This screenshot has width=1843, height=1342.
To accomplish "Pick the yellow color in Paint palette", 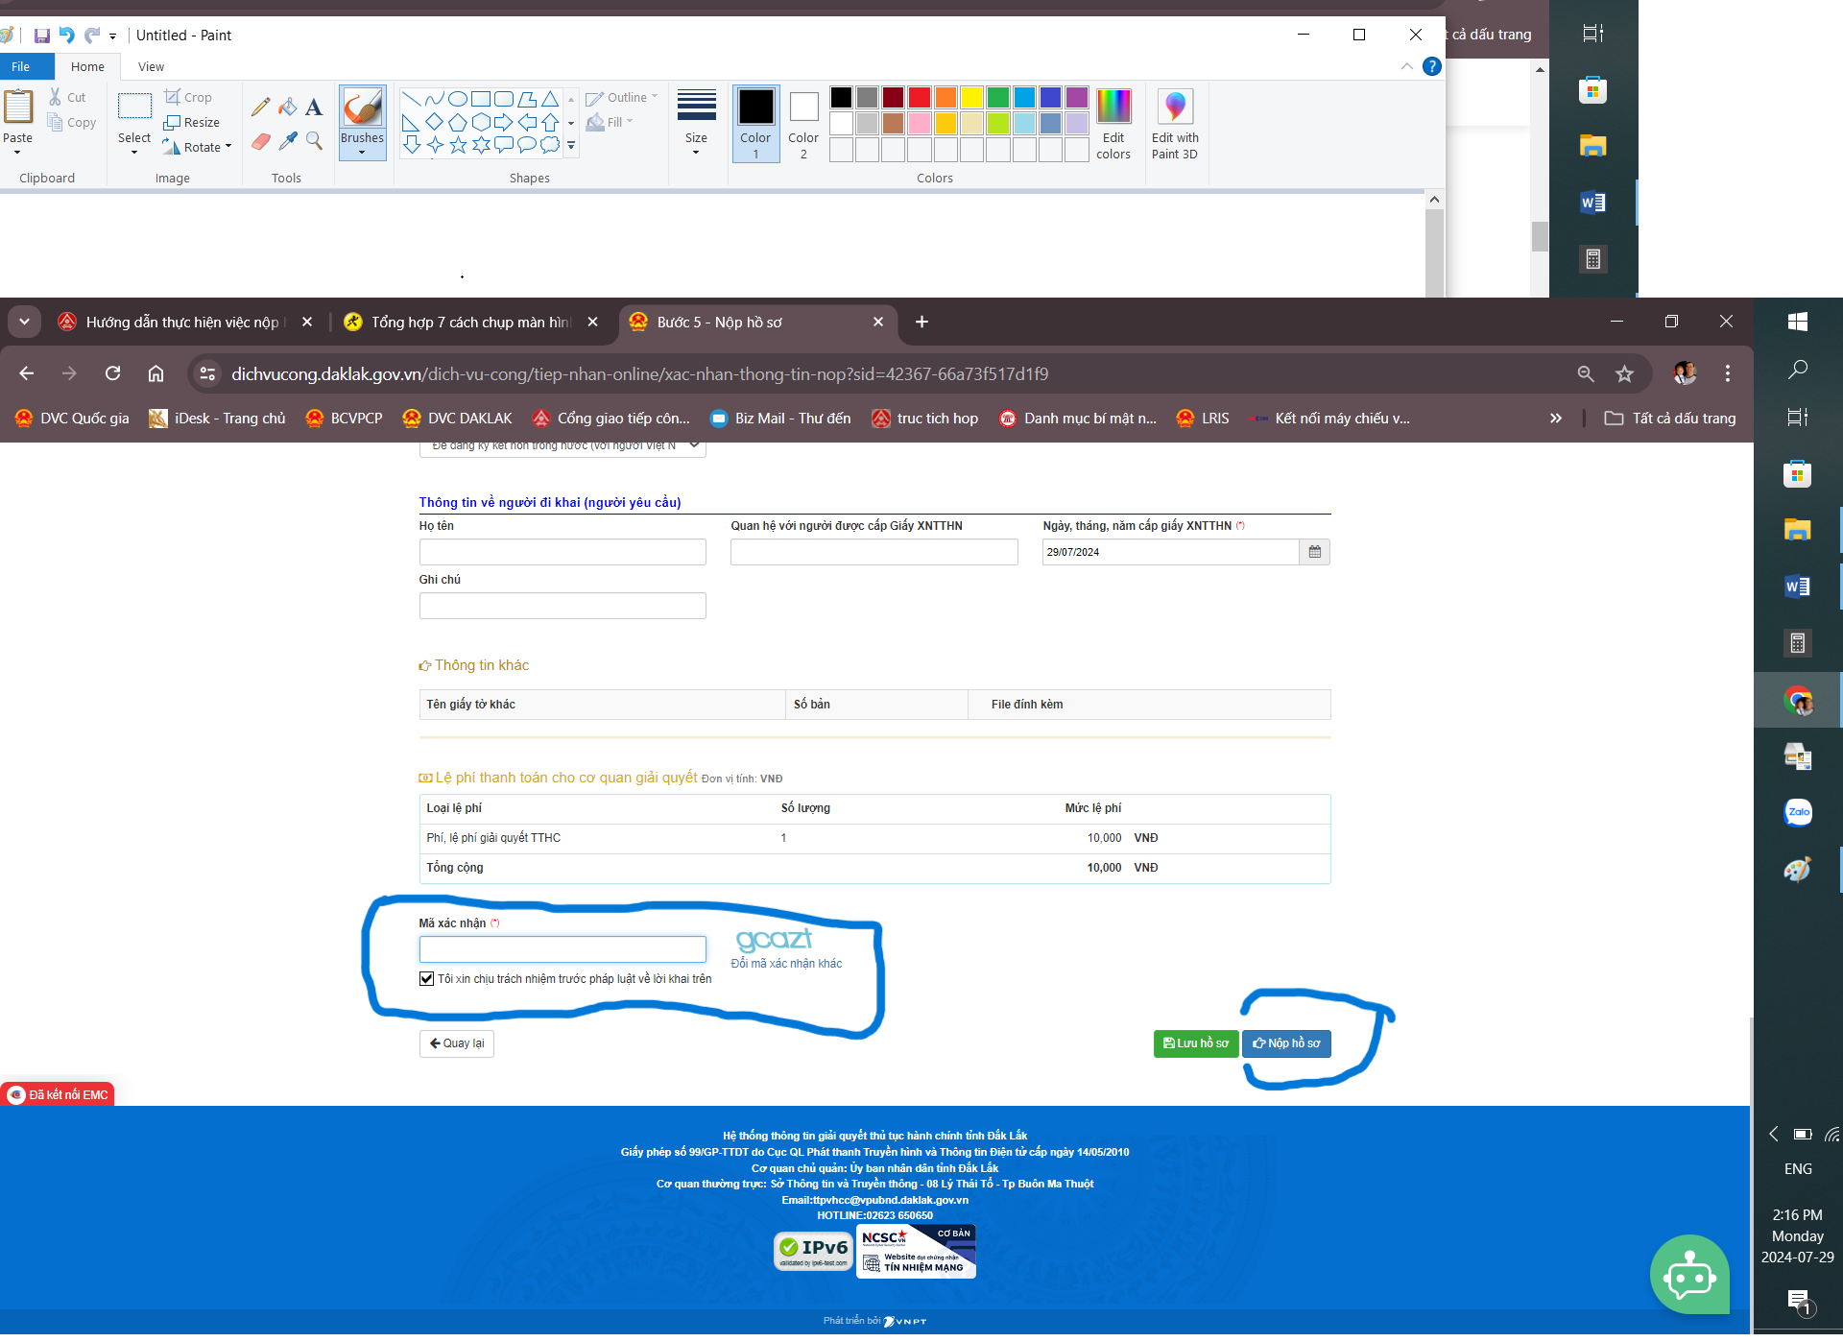I will (971, 97).
